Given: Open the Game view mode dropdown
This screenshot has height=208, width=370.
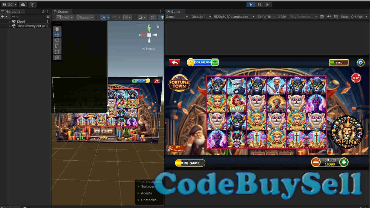Looking at the screenshot, I should coord(177,17).
